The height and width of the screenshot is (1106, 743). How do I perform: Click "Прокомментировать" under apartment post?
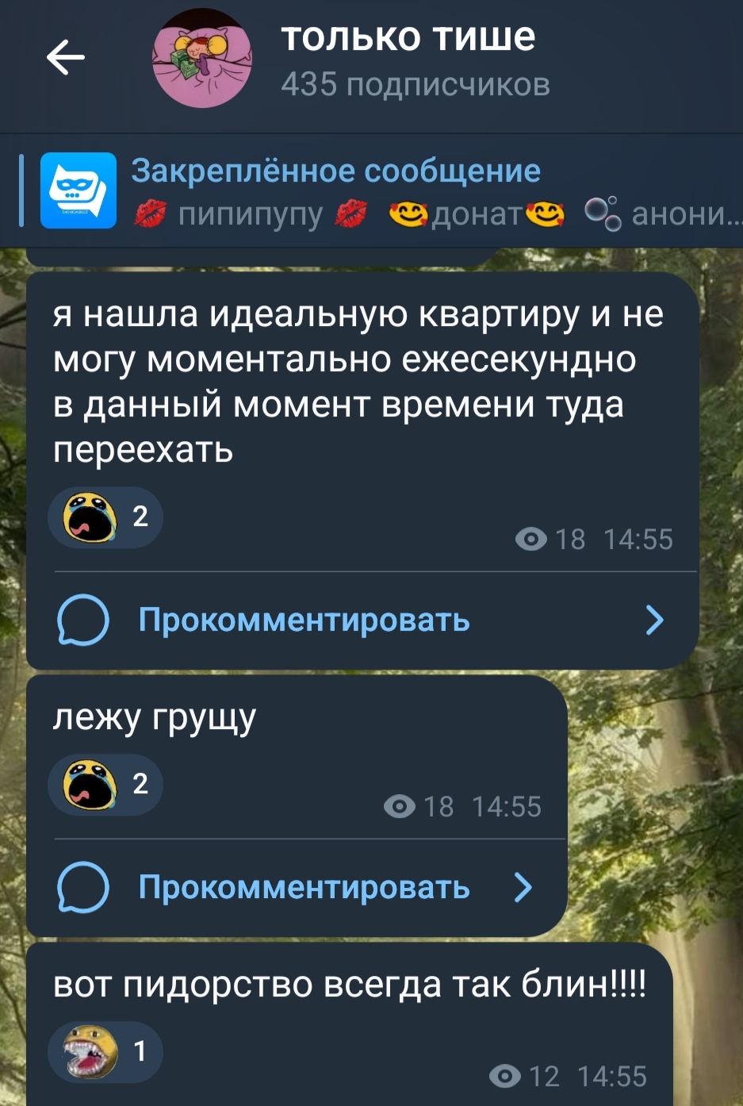coord(304,620)
